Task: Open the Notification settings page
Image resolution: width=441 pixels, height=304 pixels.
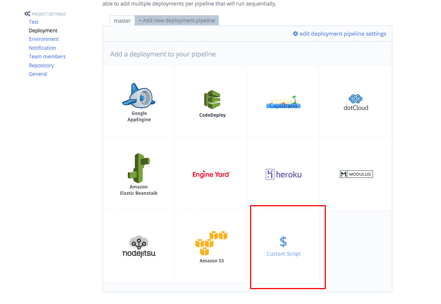Action: click(42, 48)
